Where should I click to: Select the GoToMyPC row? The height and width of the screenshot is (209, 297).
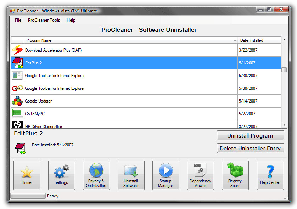(146, 114)
